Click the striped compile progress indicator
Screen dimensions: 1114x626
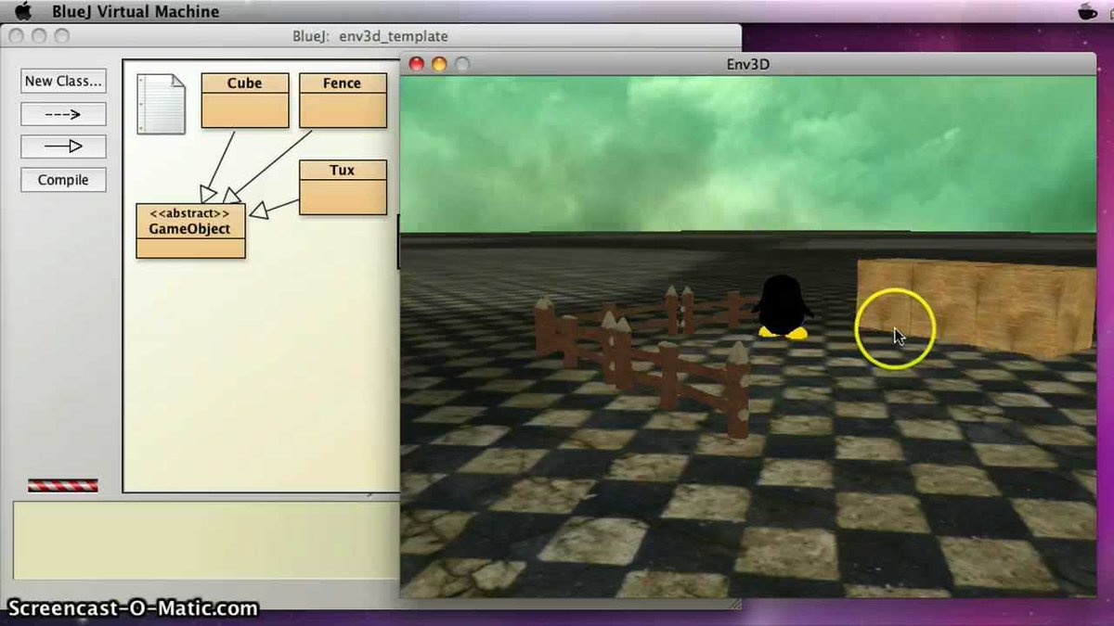(63, 483)
